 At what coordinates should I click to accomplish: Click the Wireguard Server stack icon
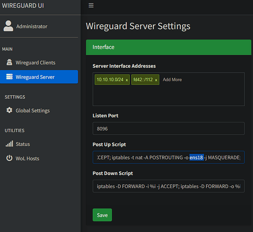[9, 77]
